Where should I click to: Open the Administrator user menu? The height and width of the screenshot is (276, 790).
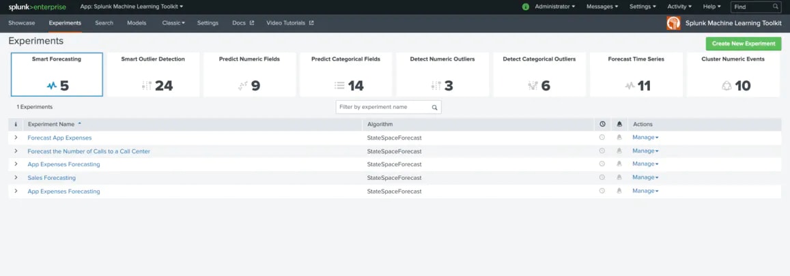pyautogui.click(x=554, y=7)
